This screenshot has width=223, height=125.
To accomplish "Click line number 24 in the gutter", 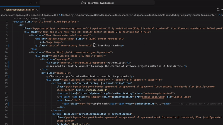I will [6, 104].
